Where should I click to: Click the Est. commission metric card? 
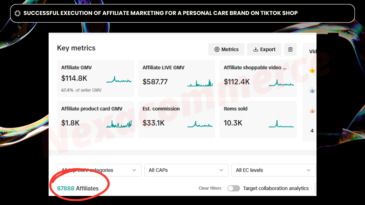[x=177, y=119]
